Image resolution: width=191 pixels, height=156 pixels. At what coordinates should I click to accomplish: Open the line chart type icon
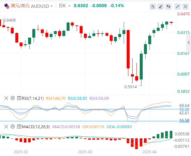tap(153, 7)
